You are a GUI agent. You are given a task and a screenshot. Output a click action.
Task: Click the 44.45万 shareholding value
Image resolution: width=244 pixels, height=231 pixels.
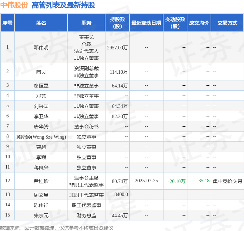(120, 215)
